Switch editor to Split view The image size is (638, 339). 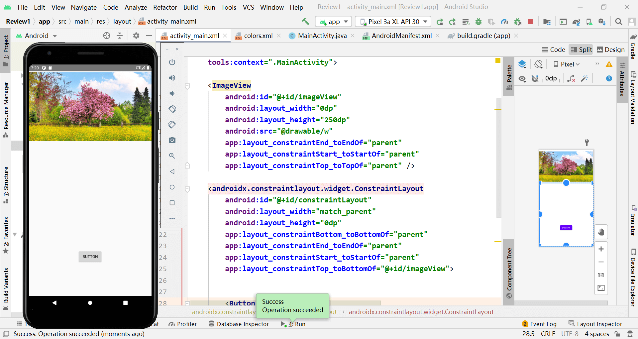[x=581, y=50]
